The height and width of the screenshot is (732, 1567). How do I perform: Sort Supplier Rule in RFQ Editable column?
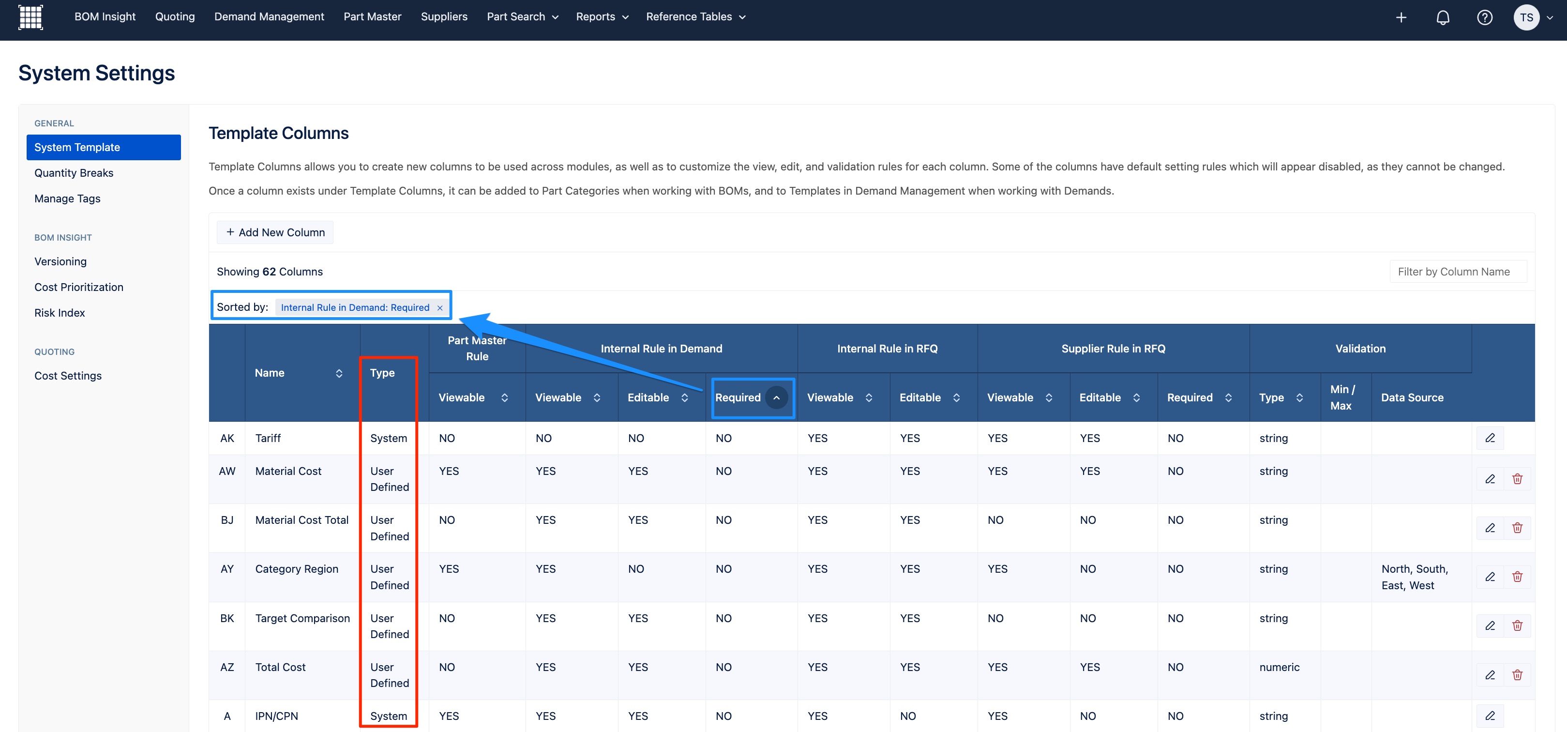tap(1136, 397)
